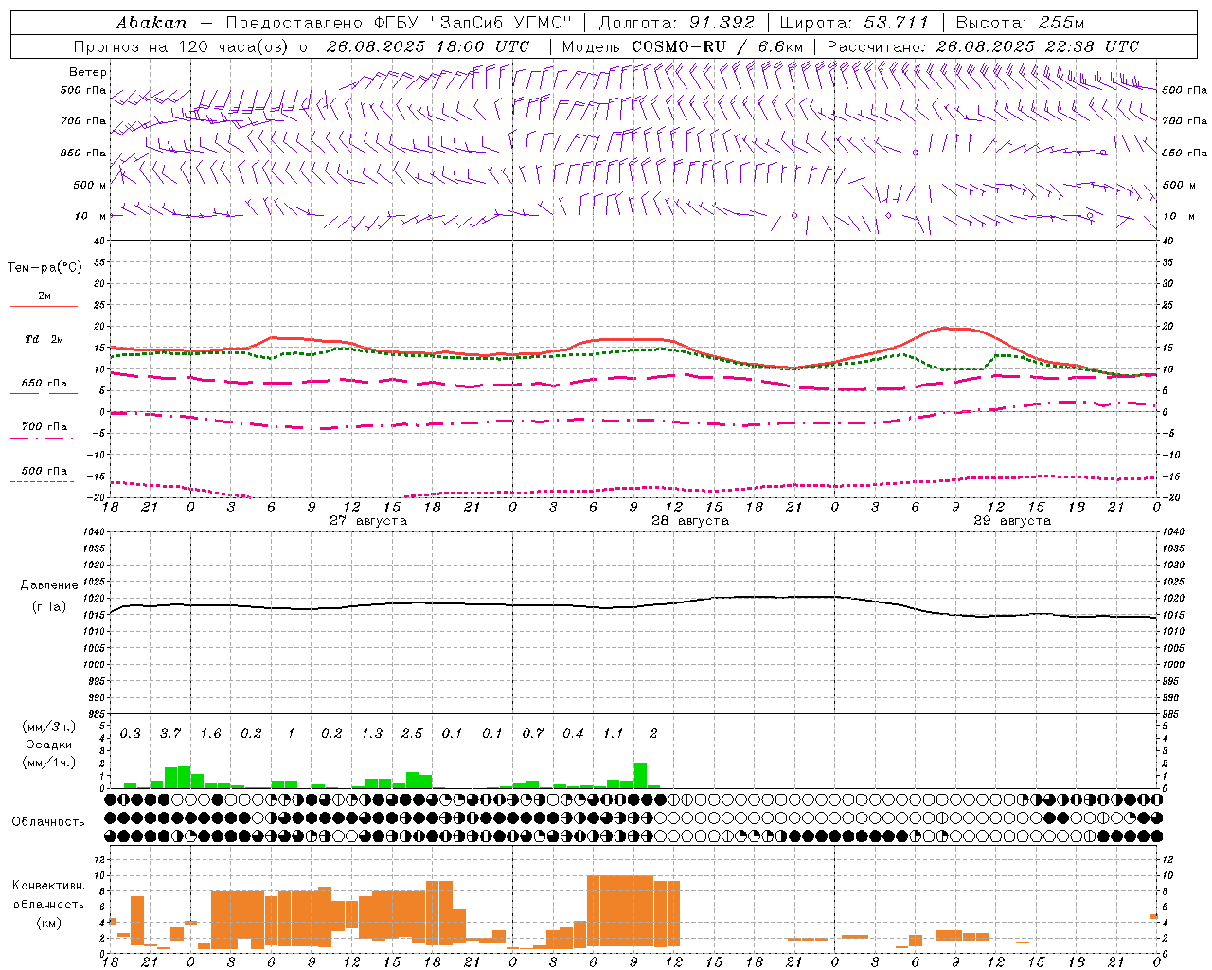Click the Рассчитано: 26.08.2025 22:38 UTC timestamp
This screenshot has height=970, width=1212.
[x=983, y=46]
